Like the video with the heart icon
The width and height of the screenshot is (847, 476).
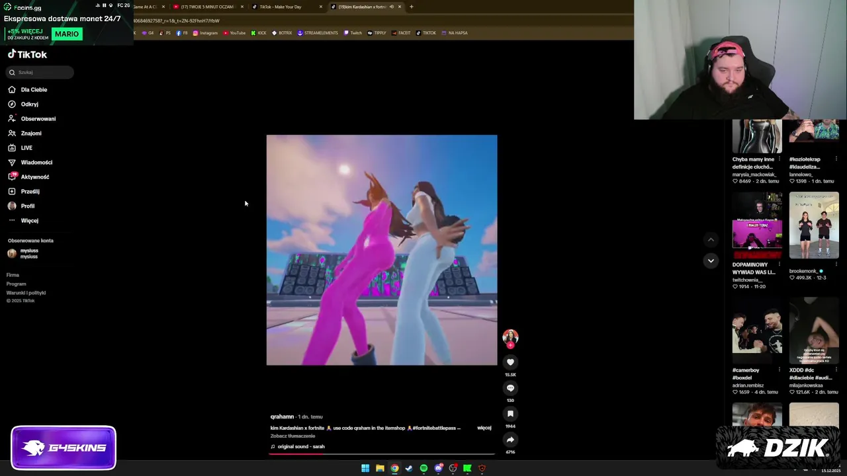pos(510,362)
